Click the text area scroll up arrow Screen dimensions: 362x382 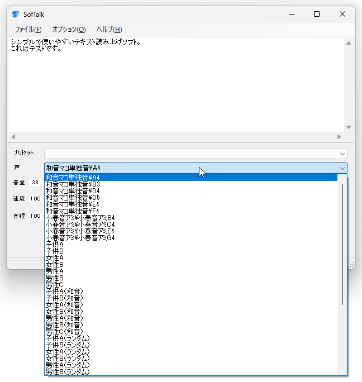point(349,43)
